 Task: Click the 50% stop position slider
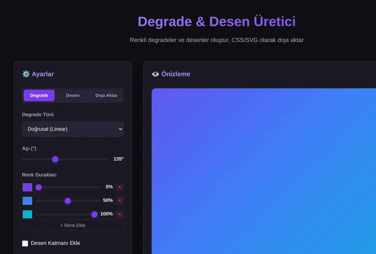[68, 201]
